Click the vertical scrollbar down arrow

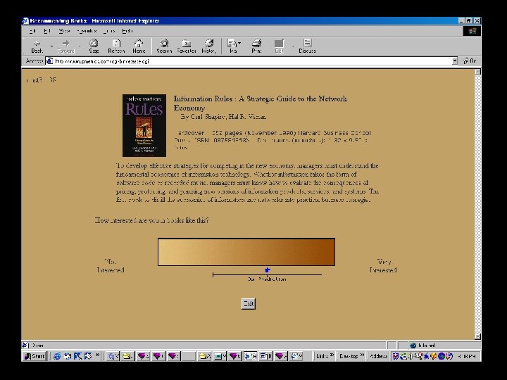[x=478, y=336]
